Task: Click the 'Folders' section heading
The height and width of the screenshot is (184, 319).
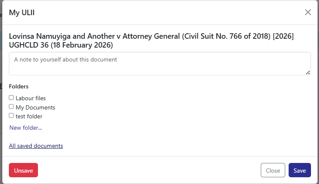Action: coord(19,86)
